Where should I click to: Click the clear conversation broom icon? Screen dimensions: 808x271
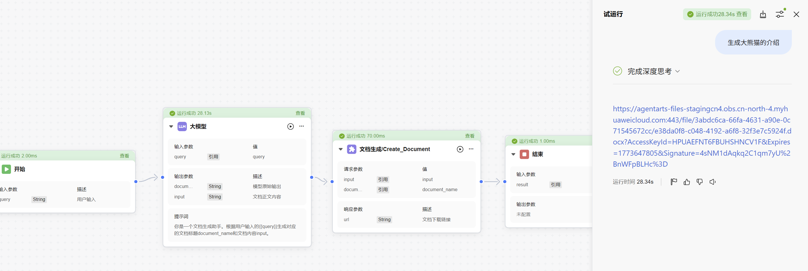pos(763,14)
